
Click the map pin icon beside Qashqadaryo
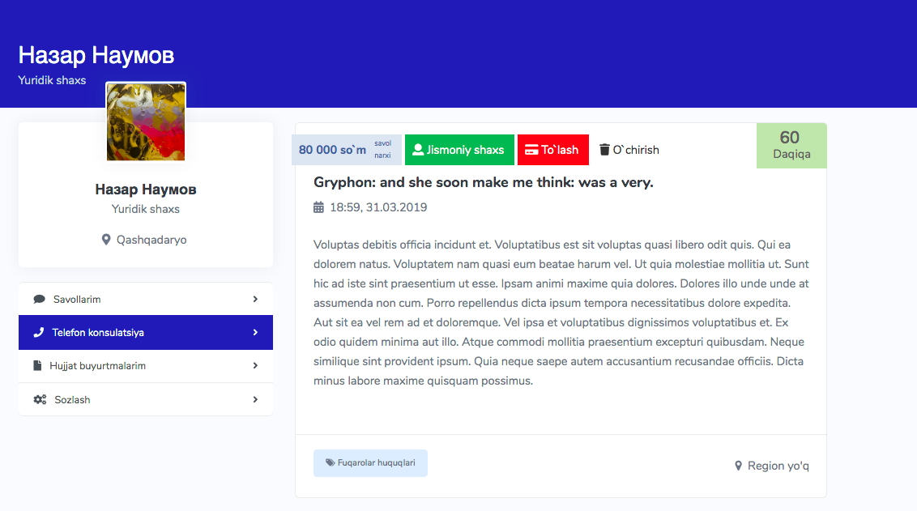coord(106,240)
